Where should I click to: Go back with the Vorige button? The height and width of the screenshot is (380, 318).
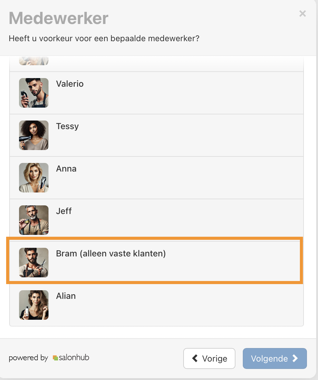point(209,358)
